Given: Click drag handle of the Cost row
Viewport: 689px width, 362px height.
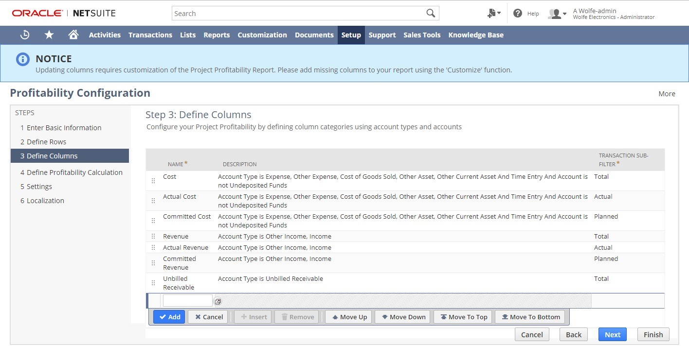Looking at the screenshot, I should 153,181.
